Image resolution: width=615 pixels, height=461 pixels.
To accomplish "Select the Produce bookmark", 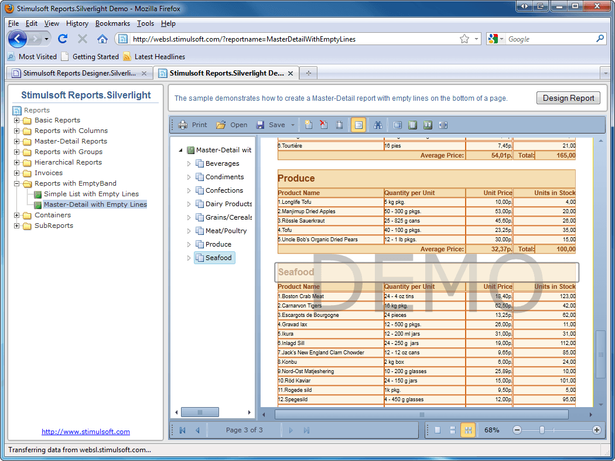I will coord(218,244).
